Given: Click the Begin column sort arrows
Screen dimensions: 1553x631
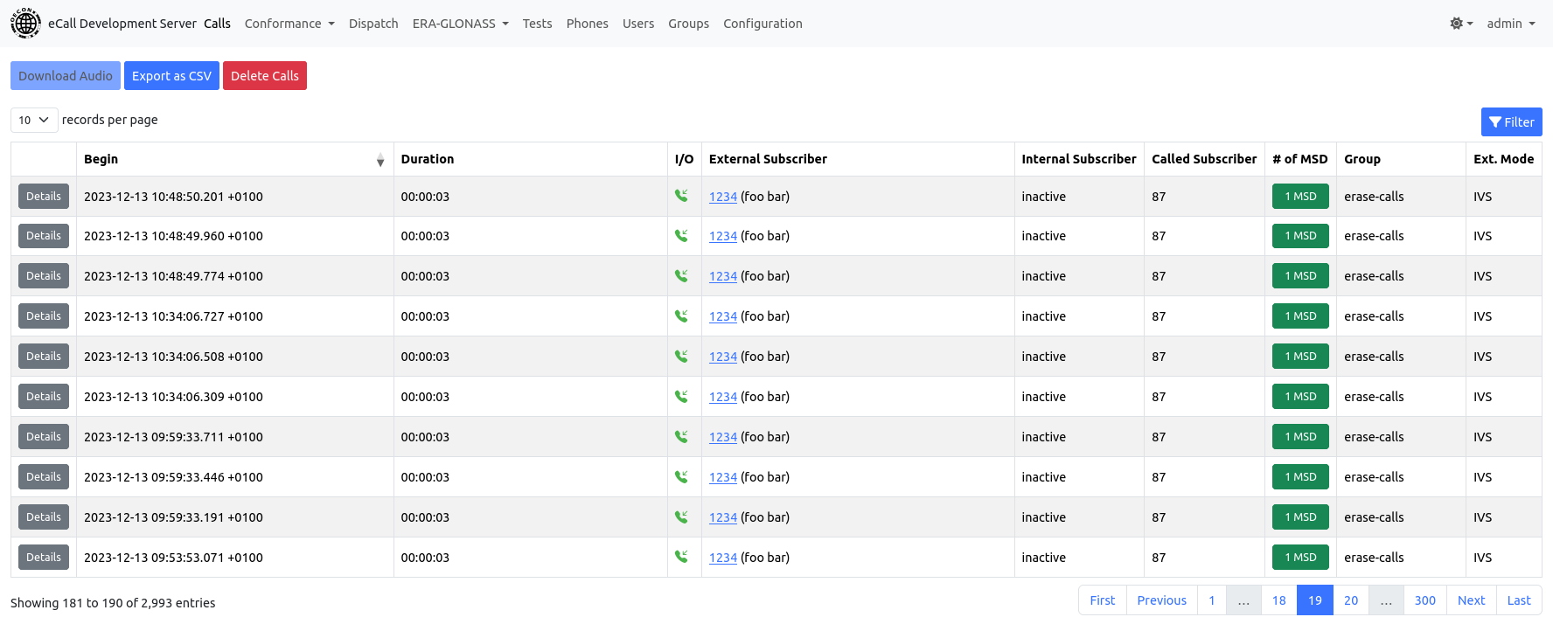Looking at the screenshot, I should [x=380, y=160].
